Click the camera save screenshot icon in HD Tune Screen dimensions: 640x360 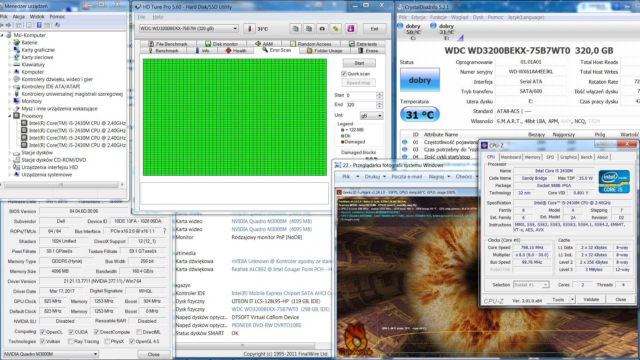click(x=322, y=29)
